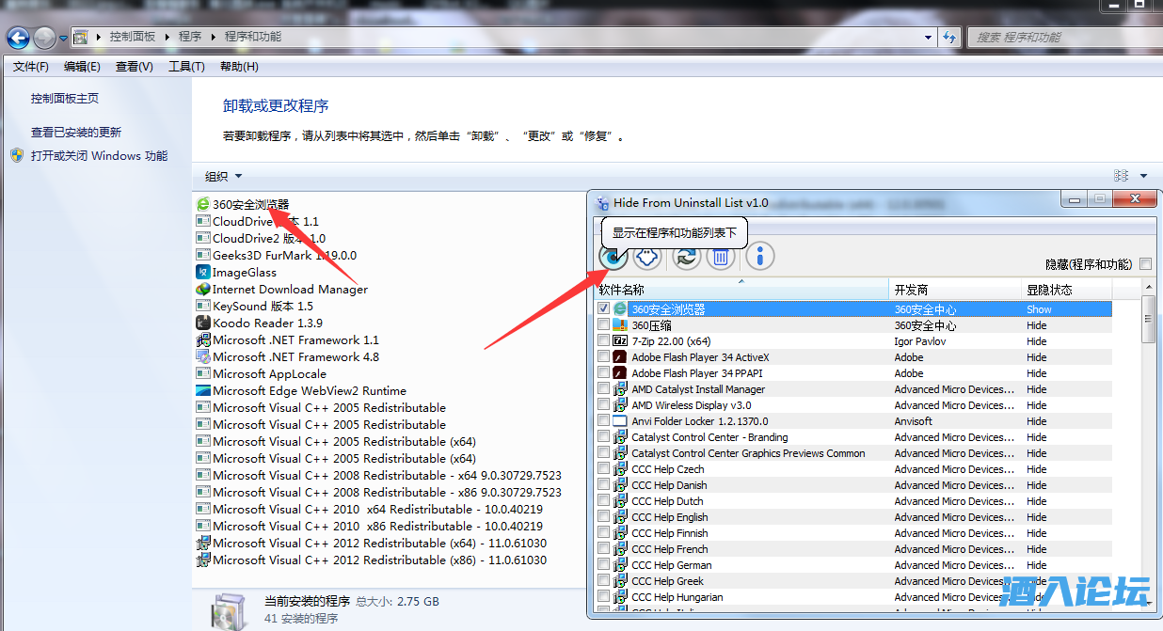Click the Geeks3D FurMark icon
This screenshot has height=631, width=1163.
point(202,255)
